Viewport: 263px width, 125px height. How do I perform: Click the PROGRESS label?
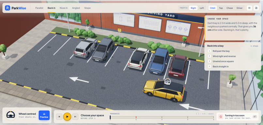click(x=115, y=114)
